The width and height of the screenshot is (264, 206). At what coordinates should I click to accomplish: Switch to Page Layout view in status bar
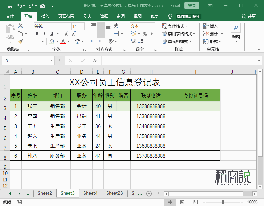(x=183, y=202)
